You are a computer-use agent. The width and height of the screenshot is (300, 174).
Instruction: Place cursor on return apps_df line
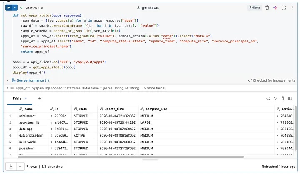pyautogui.click(x=35, y=52)
